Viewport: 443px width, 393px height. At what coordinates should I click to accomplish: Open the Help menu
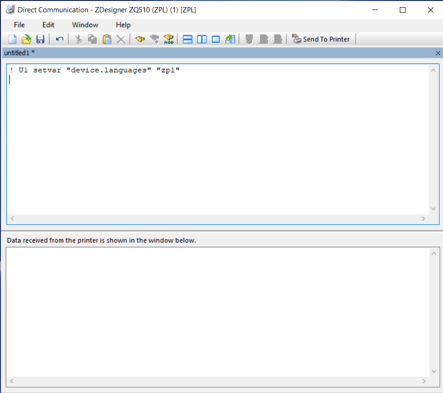pos(123,25)
